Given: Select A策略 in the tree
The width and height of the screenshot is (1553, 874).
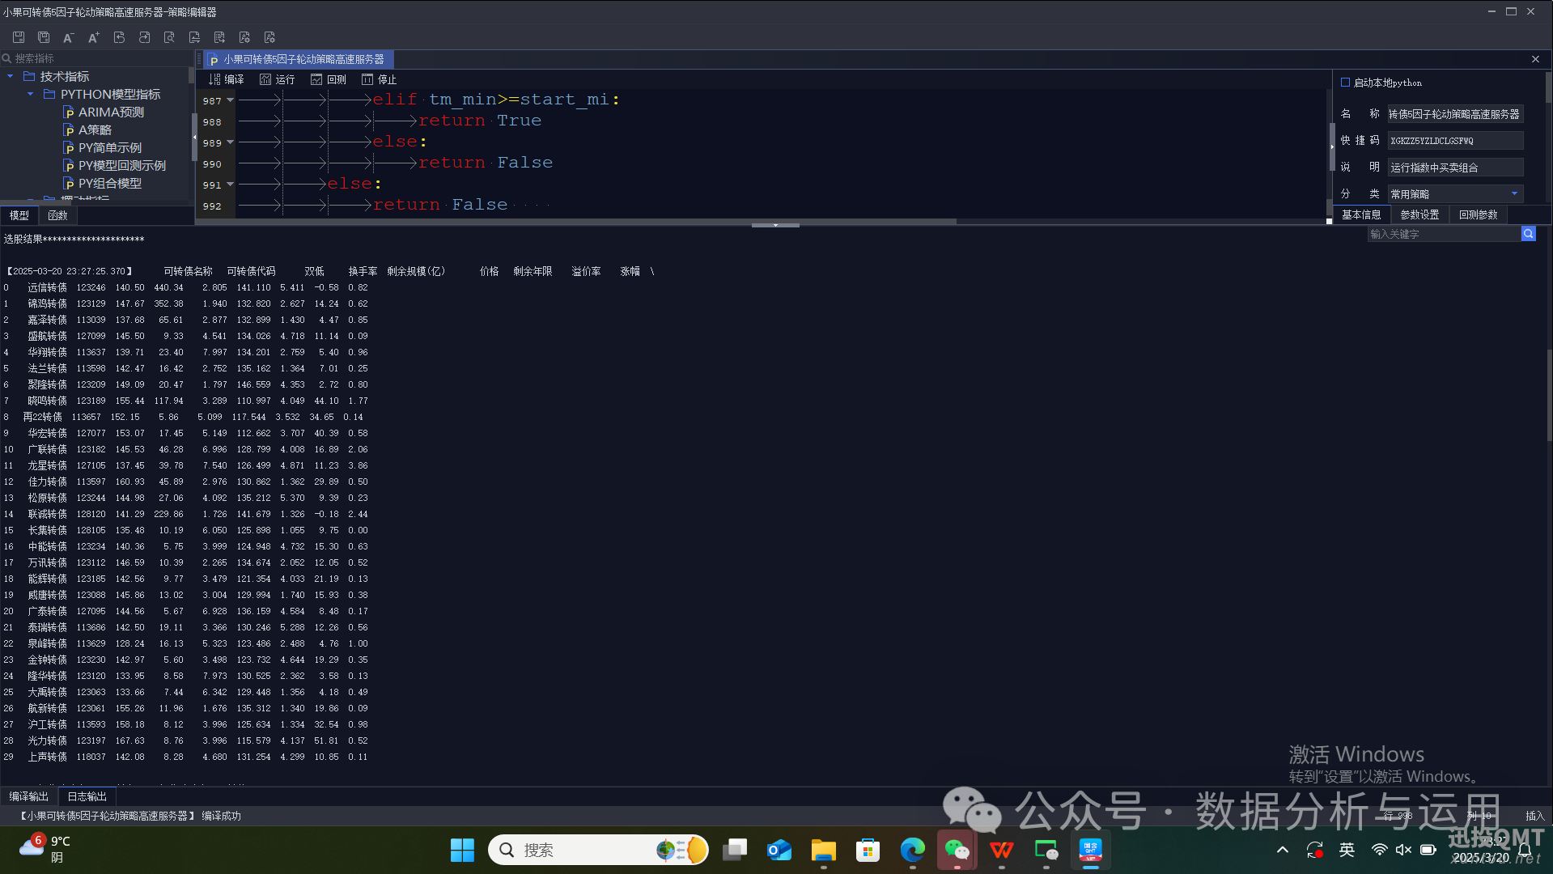Looking at the screenshot, I should pyautogui.click(x=87, y=129).
